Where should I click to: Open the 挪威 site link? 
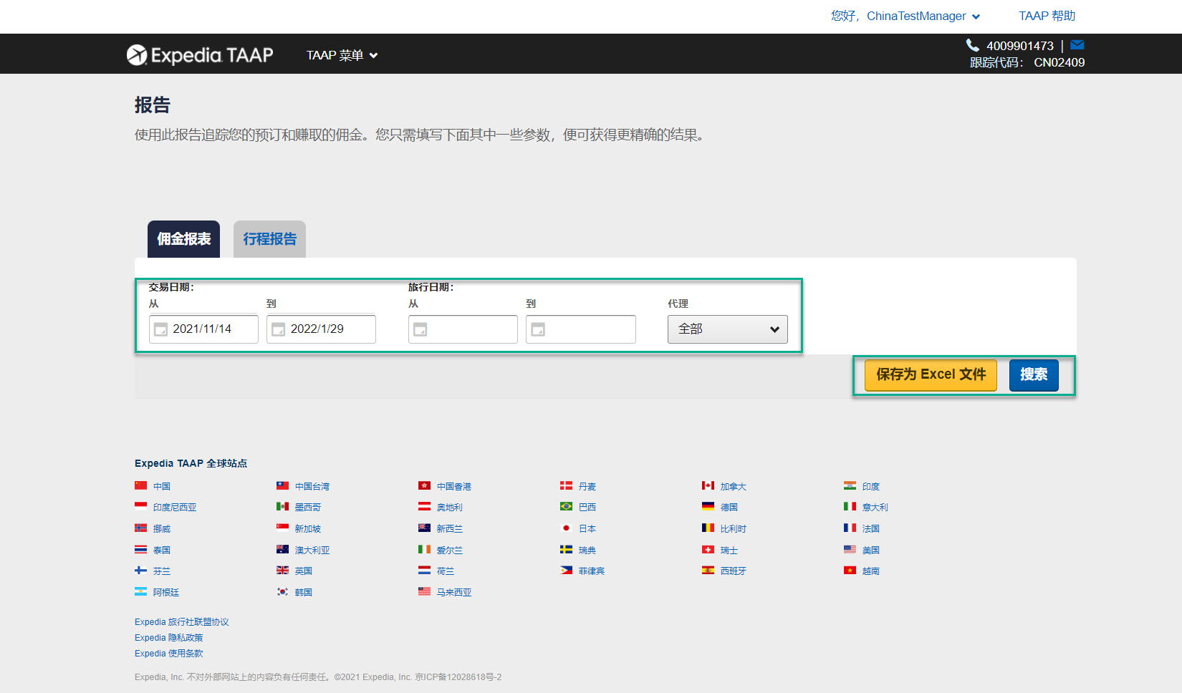162,529
